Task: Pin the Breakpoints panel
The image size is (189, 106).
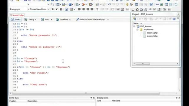Action: [177, 98]
